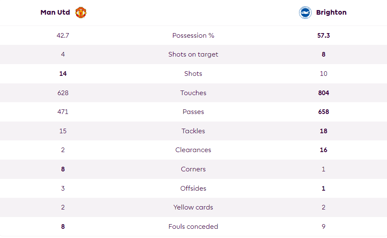This screenshot has height=238, width=387.
Task: Select the Passes stat label
Action: click(x=193, y=112)
